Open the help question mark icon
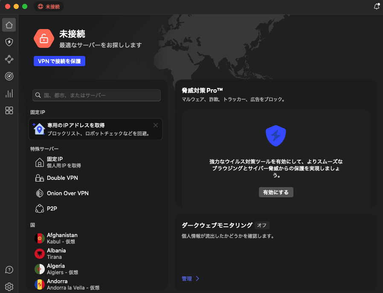 click(9, 270)
